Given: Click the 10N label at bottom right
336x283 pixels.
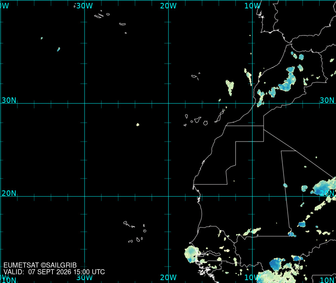Looking at the screenshot, I should pos(327,280).
